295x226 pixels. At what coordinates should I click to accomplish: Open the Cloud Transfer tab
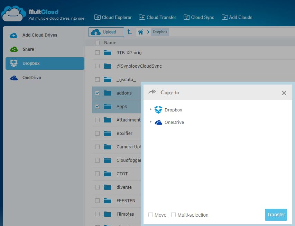point(157,17)
